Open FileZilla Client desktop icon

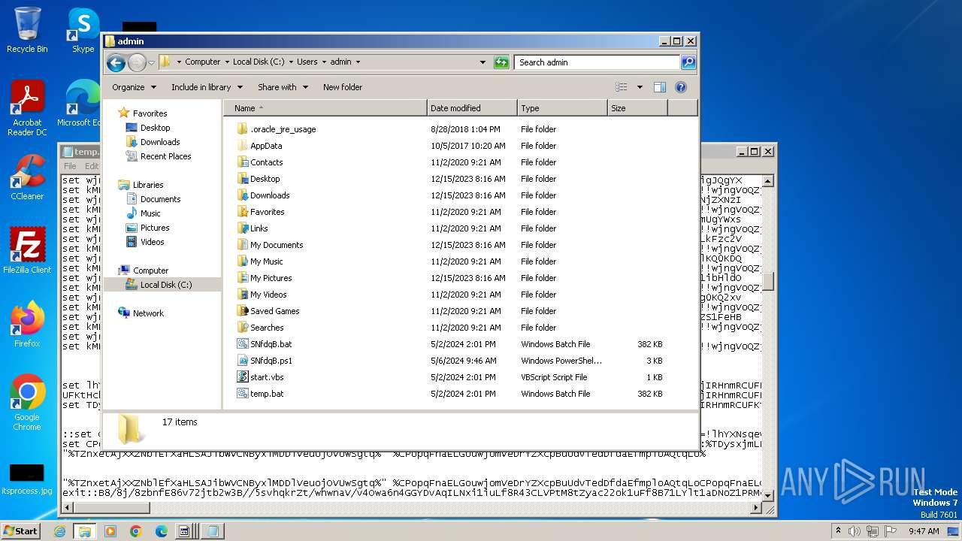[x=27, y=250]
